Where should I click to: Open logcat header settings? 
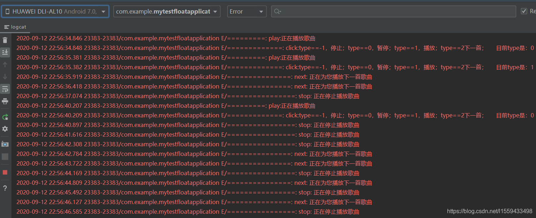[5, 129]
